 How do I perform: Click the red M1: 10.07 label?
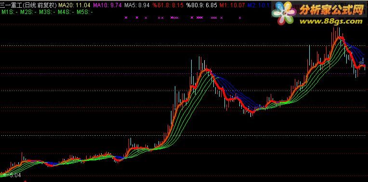232,5
